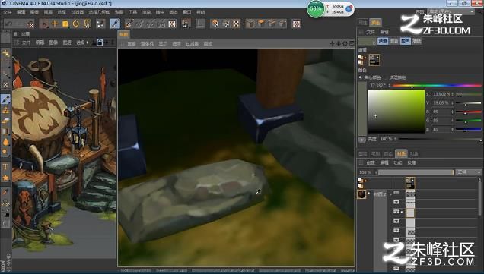
Task: Click the orange-topped cube icon
Action: pos(261,24)
